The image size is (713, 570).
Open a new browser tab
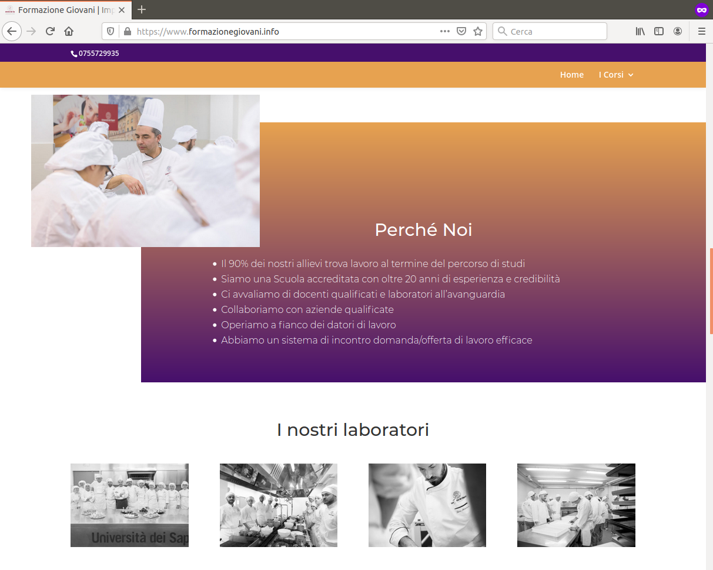pos(142,9)
